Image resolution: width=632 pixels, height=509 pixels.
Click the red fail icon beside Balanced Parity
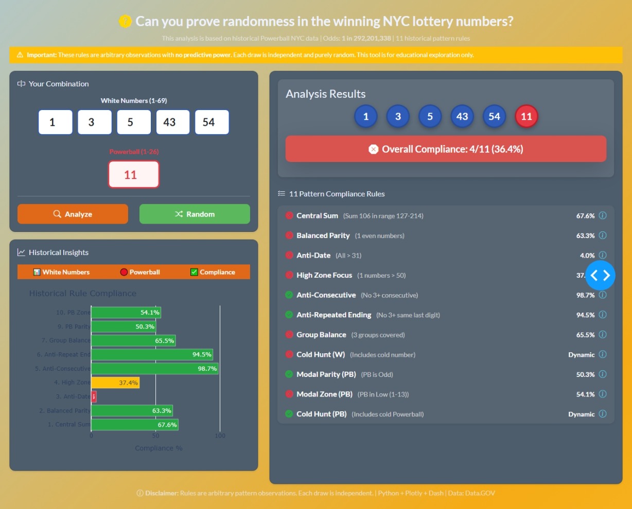[289, 235]
